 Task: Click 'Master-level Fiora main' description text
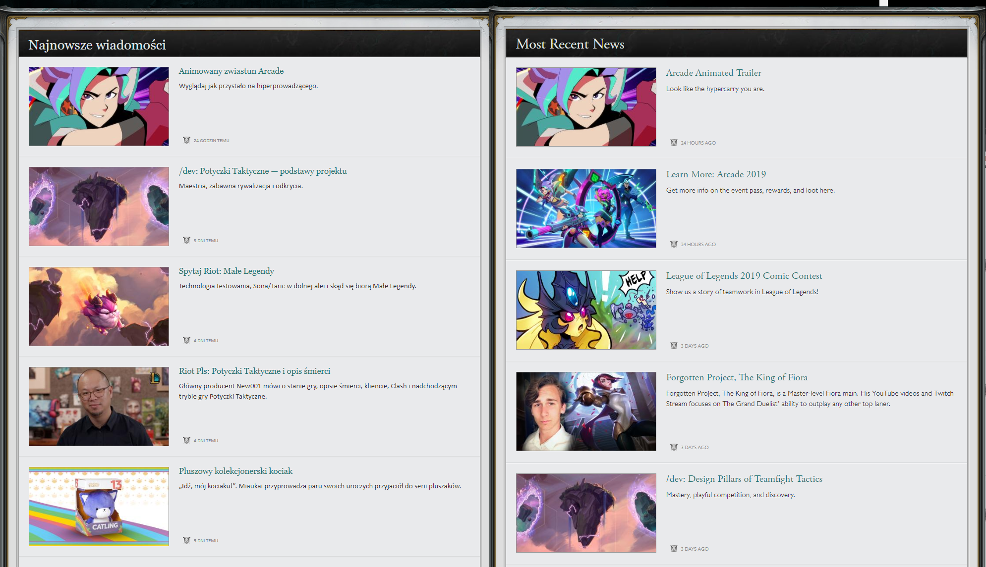coord(810,399)
